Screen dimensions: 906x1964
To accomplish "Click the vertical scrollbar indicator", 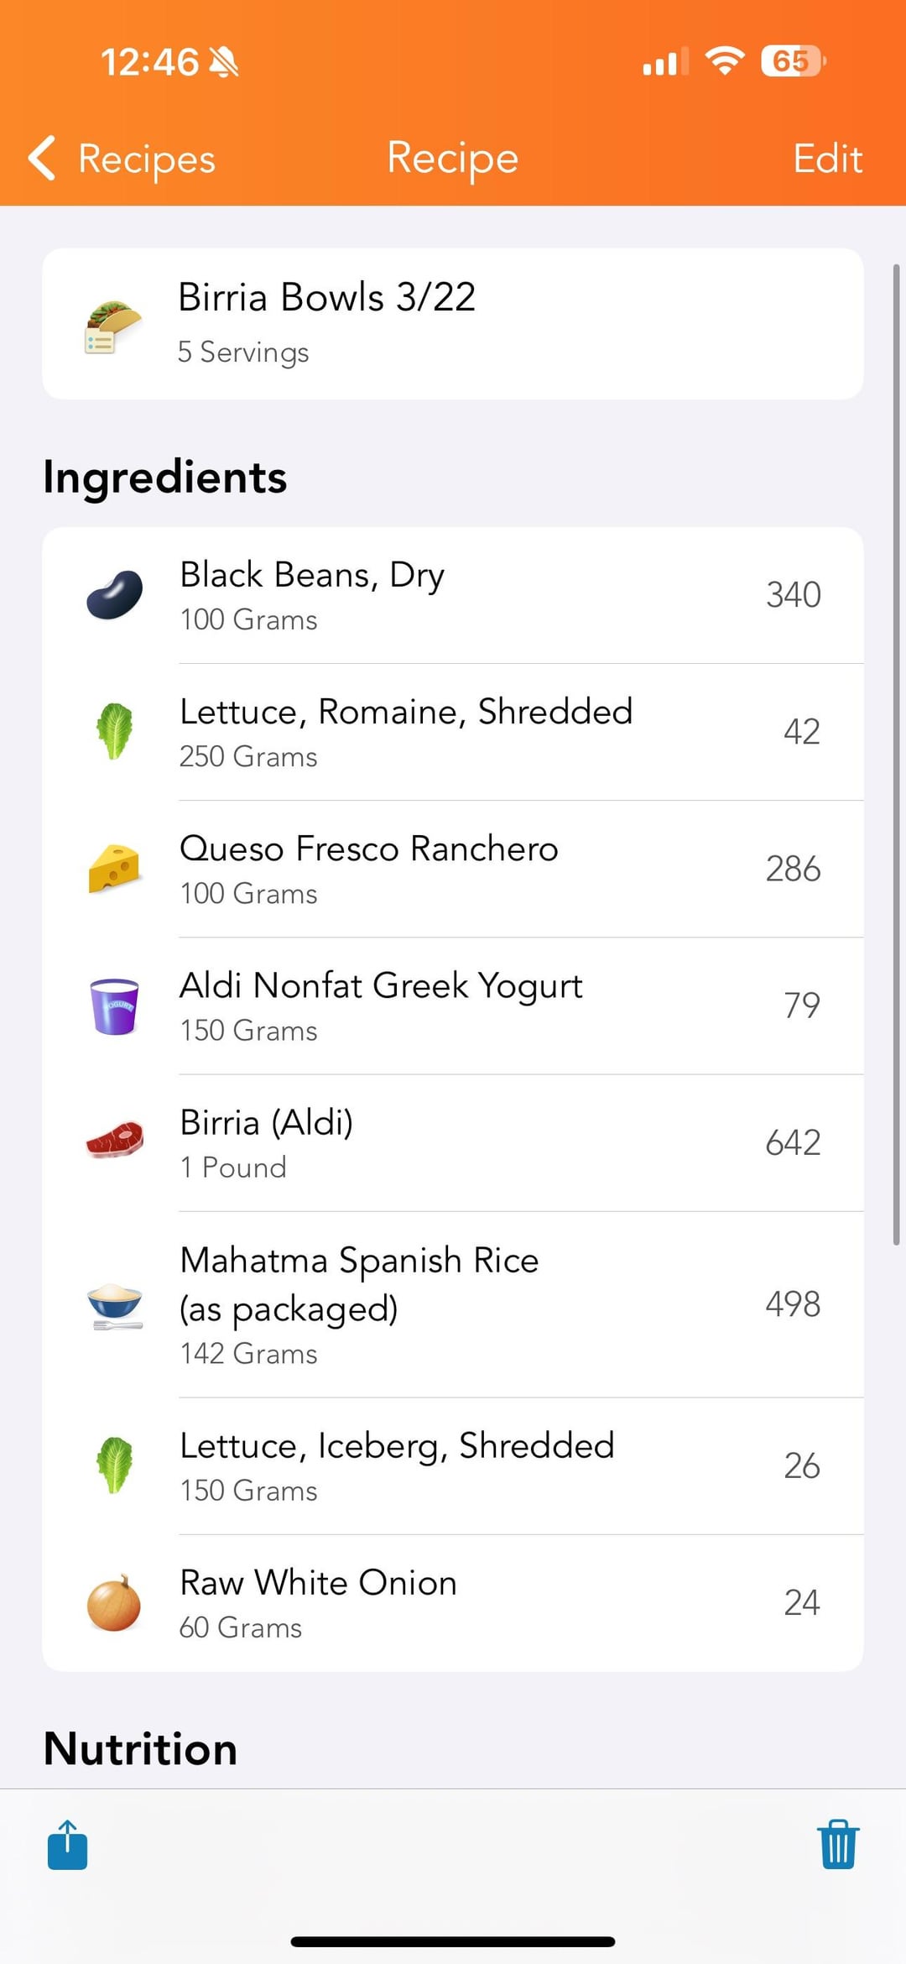I will 896,755.
